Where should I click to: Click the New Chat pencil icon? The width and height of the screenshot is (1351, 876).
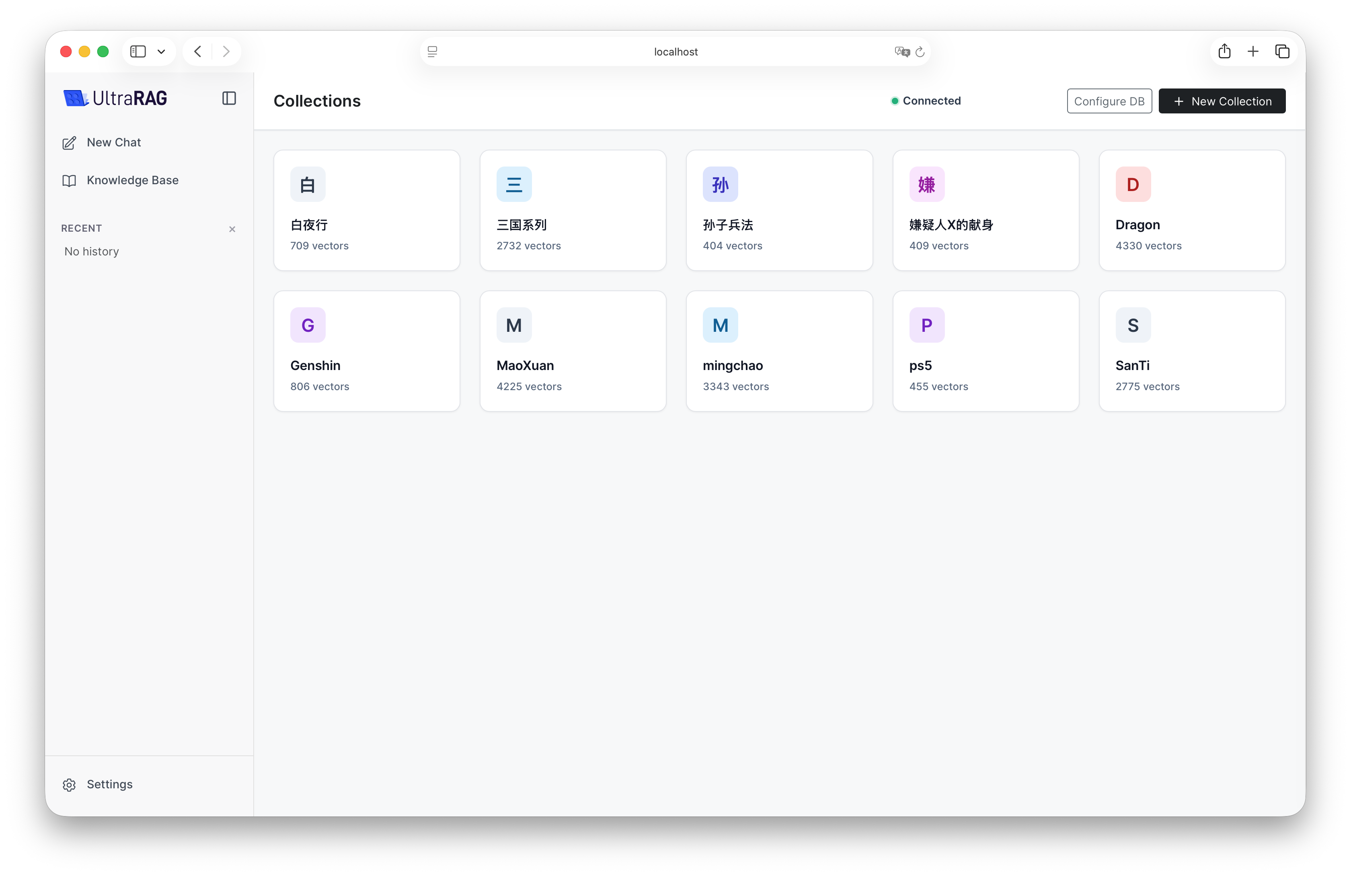pos(69,143)
